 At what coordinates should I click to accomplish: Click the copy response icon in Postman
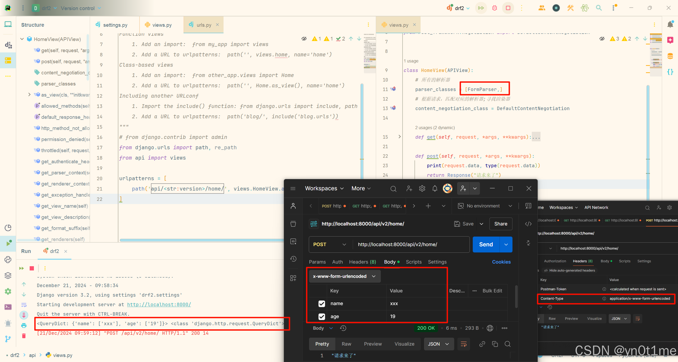point(495,344)
